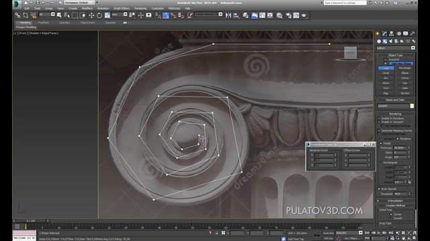The width and height of the screenshot is (430, 241).
Task: Click the Bind to Space Warp icon
Action: (x=33, y=15)
